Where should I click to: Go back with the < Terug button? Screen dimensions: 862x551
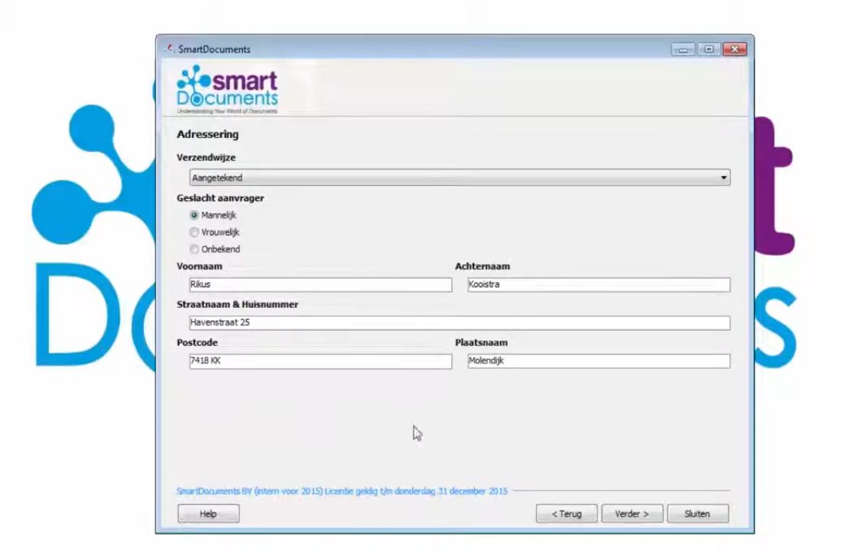[x=566, y=514]
